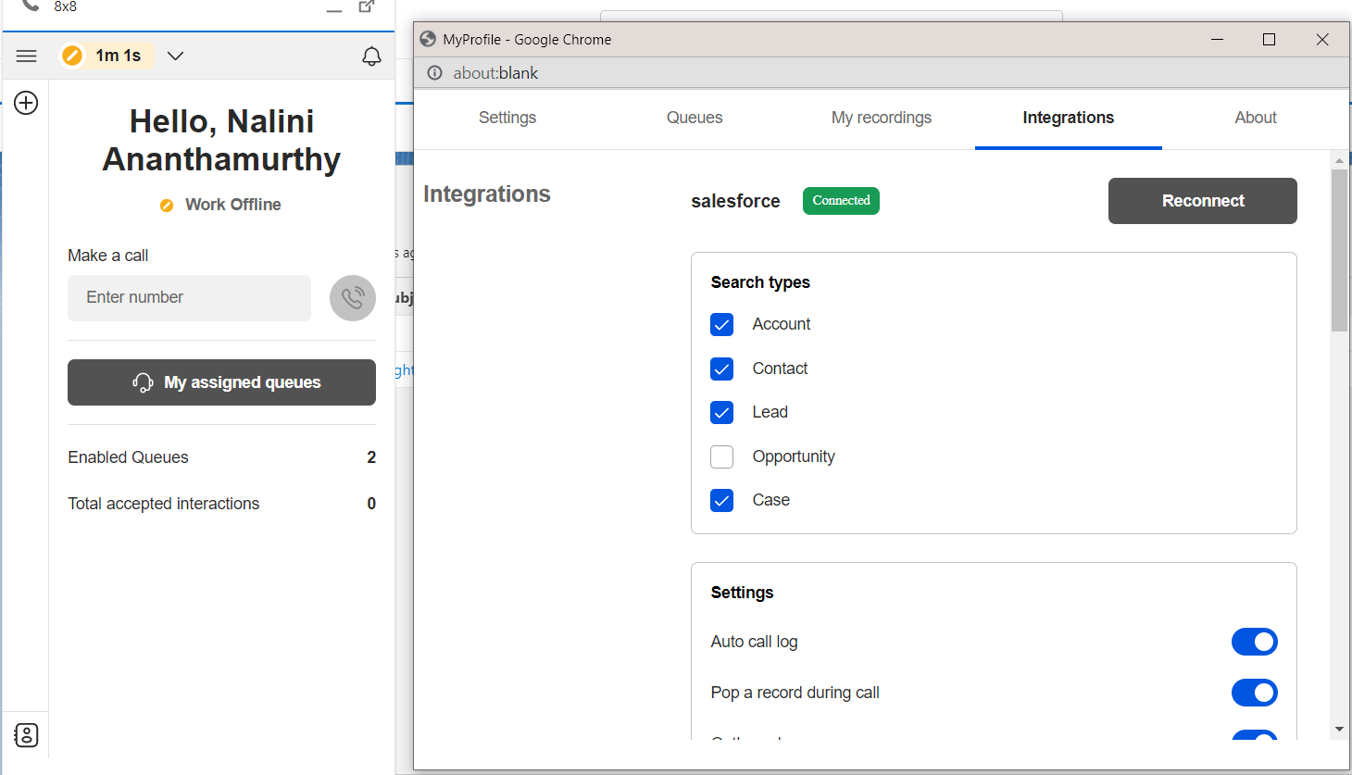Click the Reconnect button for salesforce
1352x775 pixels.
pos(1202,201)
